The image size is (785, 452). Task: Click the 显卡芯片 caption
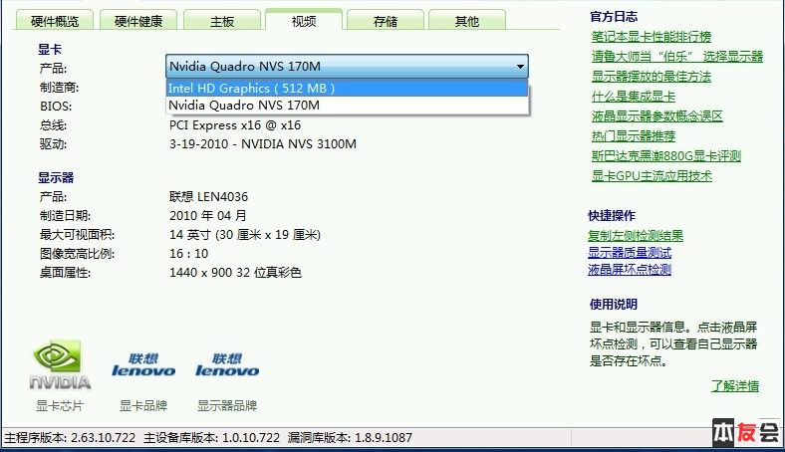pos(60,406)
